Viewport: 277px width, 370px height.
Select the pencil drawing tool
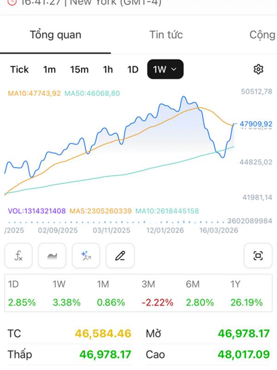[120, 255]
